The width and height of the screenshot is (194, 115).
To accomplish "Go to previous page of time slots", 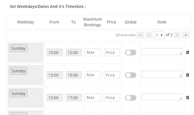I will pyautogui.click(x=149, y=35).
